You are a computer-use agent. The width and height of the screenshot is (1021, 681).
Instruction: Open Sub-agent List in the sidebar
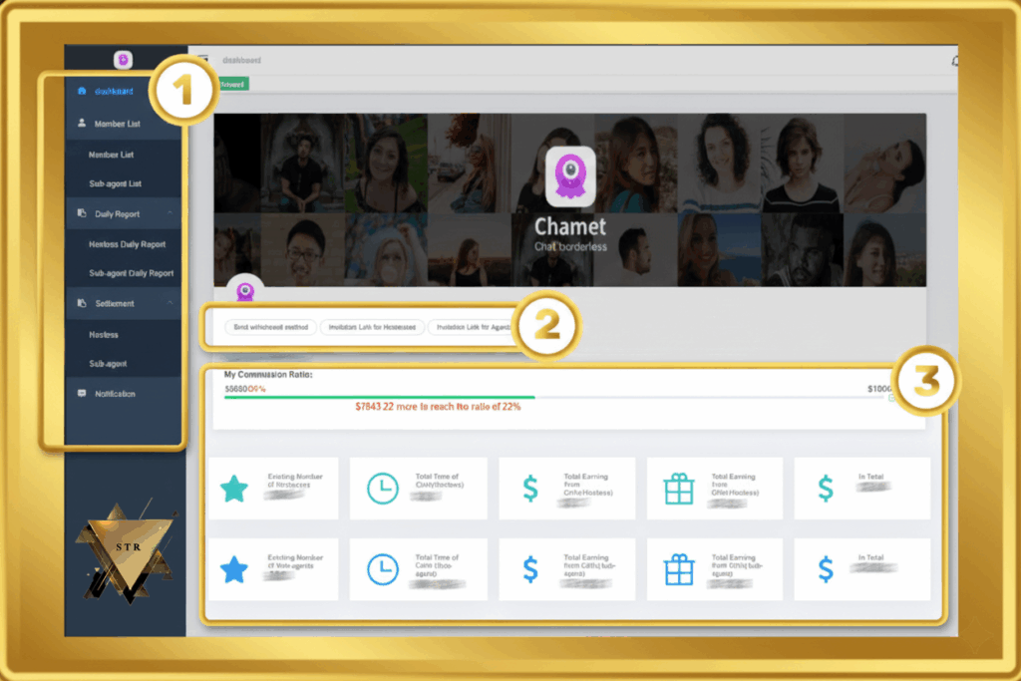point(115,184)
